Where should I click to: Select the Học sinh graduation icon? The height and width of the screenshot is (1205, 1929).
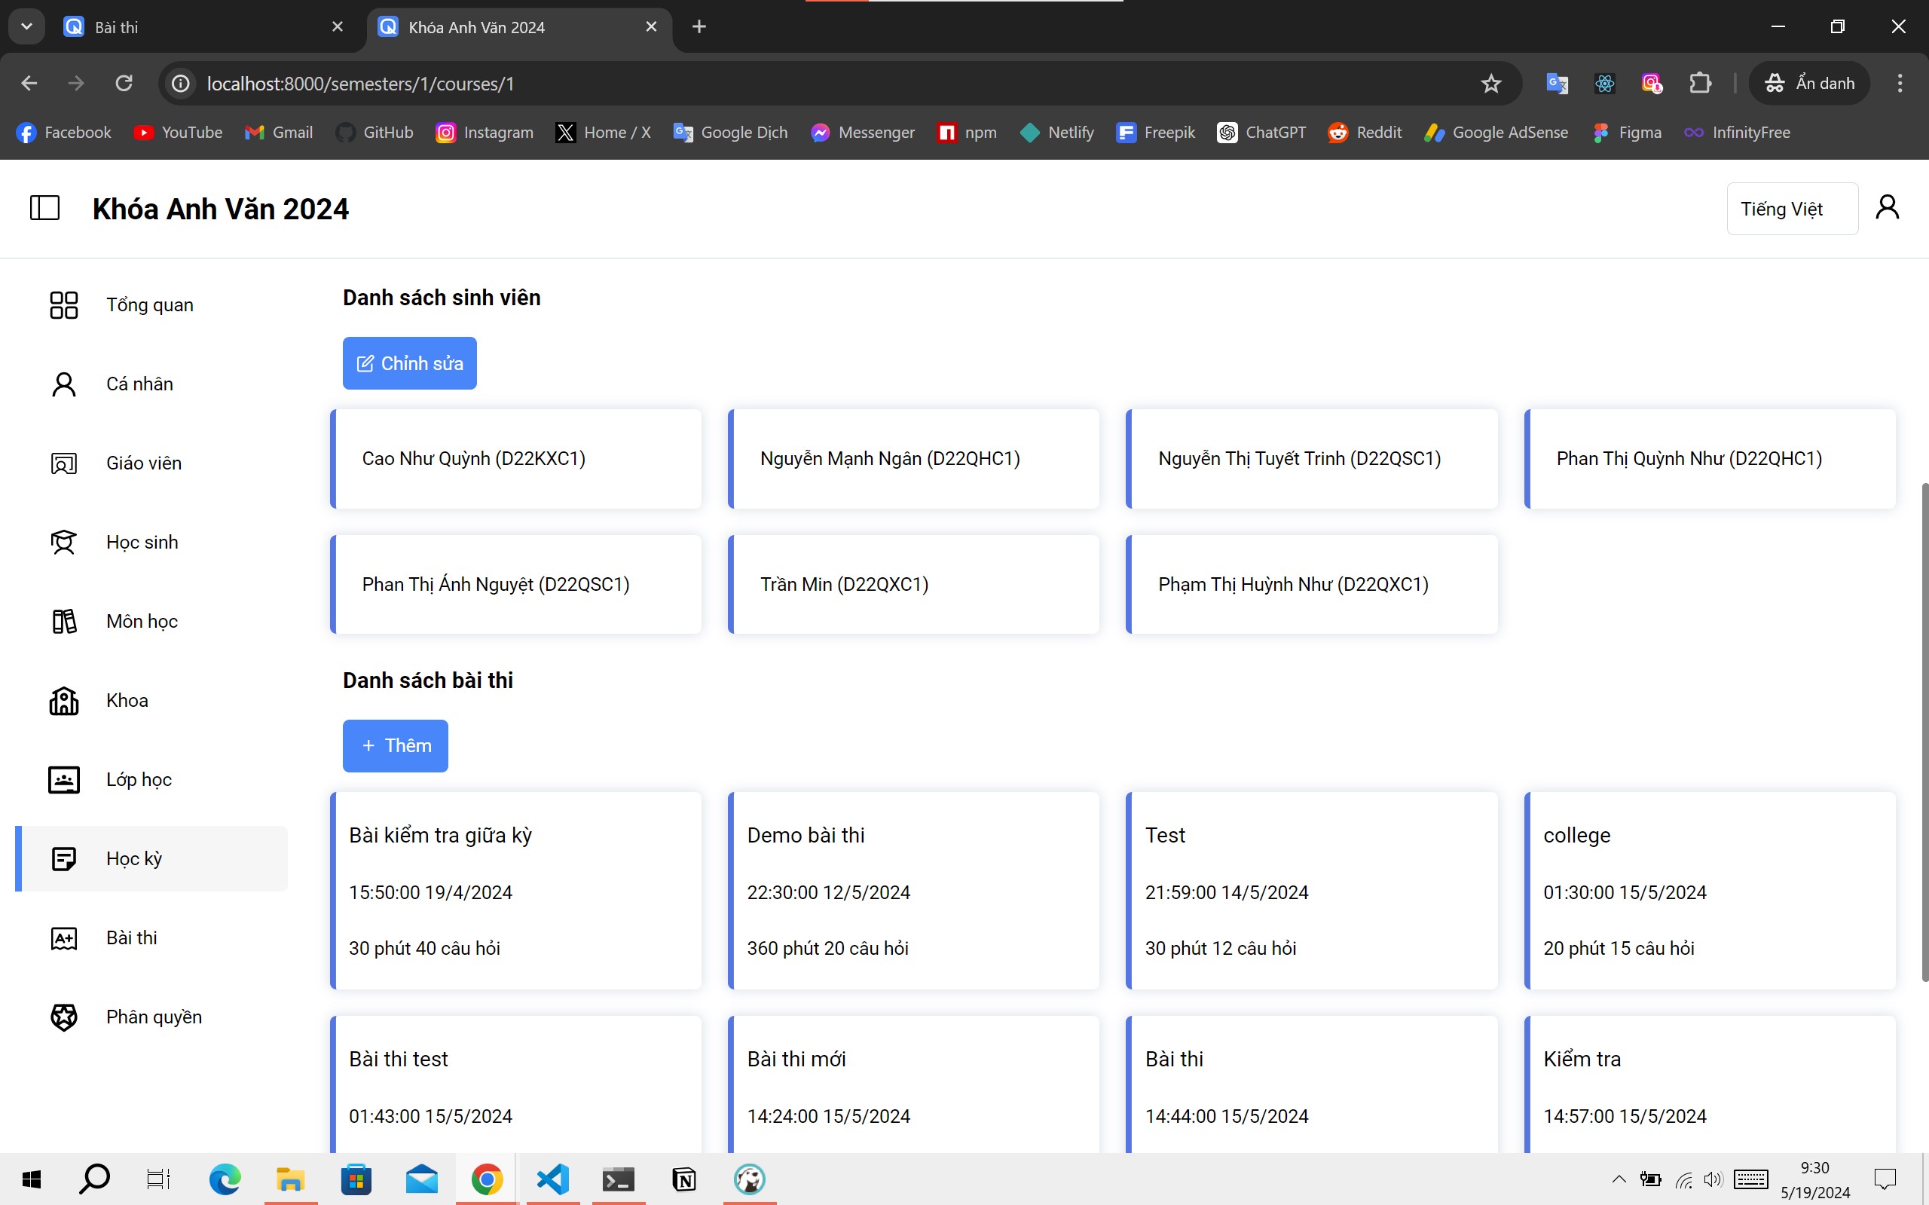point(64,542)
